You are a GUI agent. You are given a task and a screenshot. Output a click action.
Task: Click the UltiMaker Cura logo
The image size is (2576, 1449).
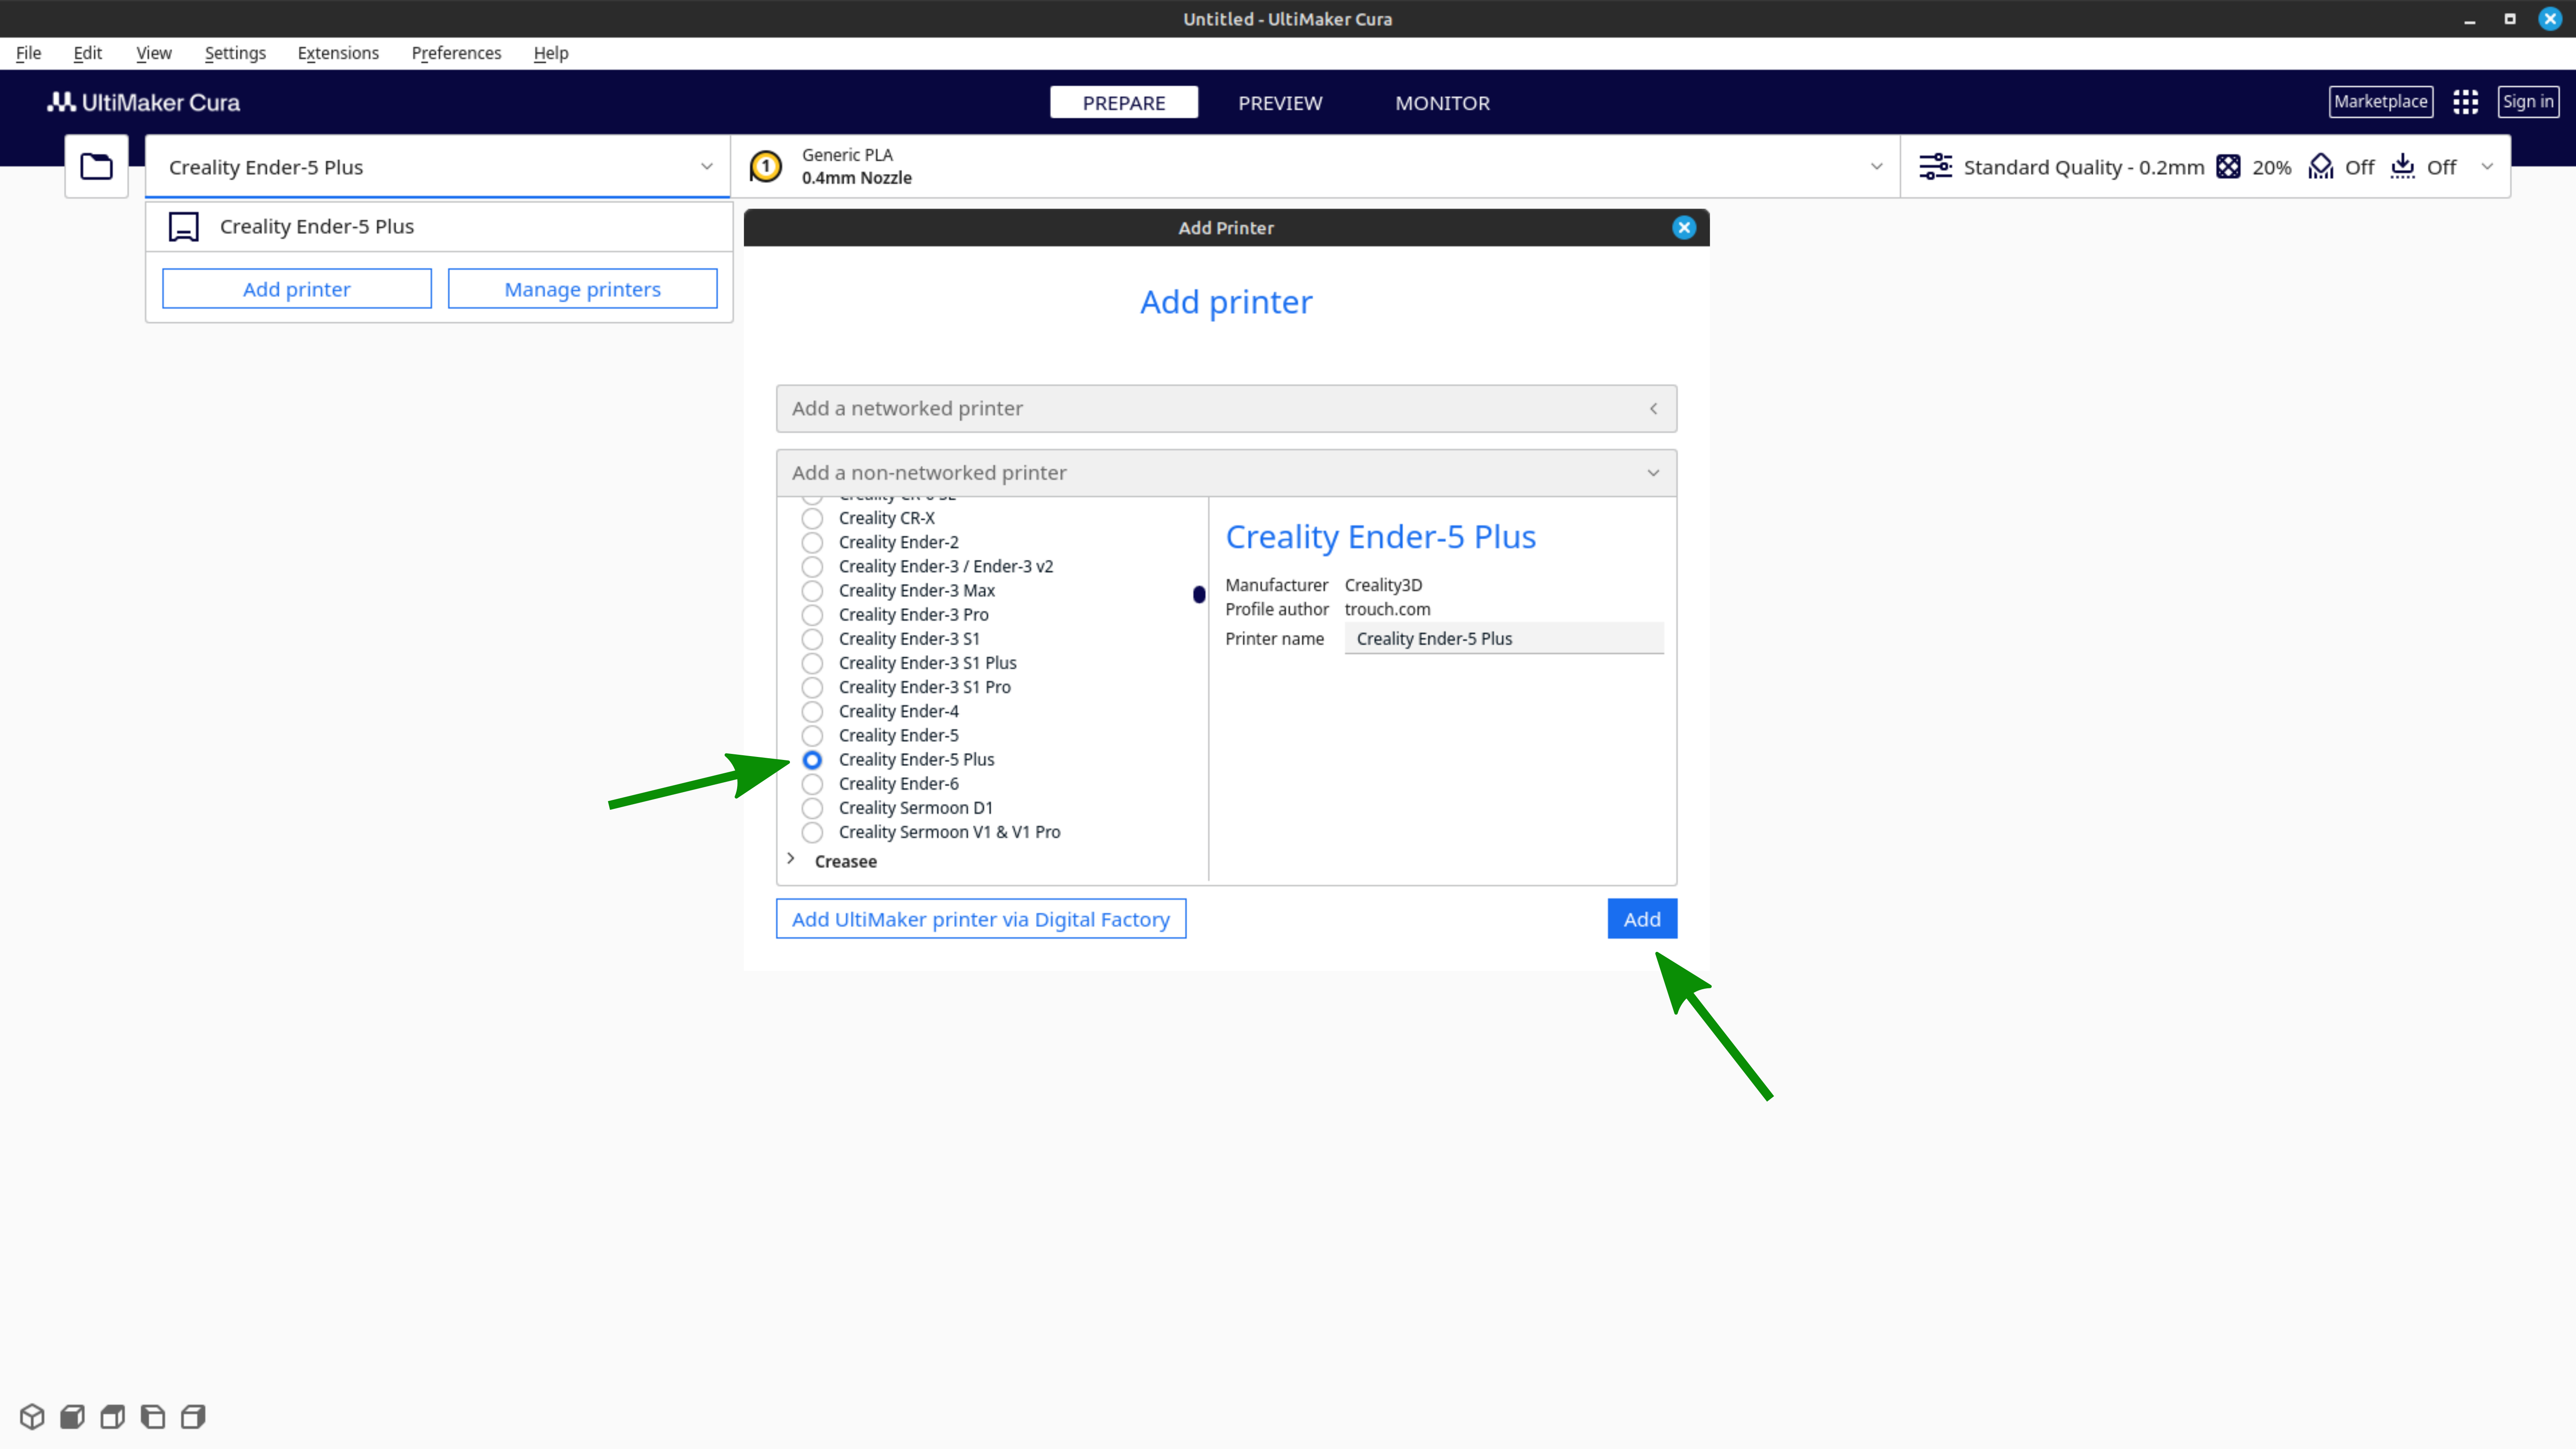pos(144,102)
